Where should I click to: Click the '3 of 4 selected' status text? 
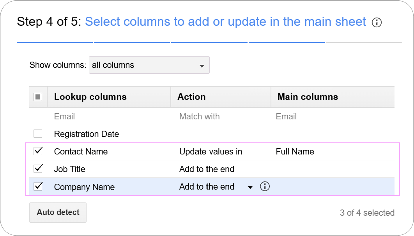[367, 213]
